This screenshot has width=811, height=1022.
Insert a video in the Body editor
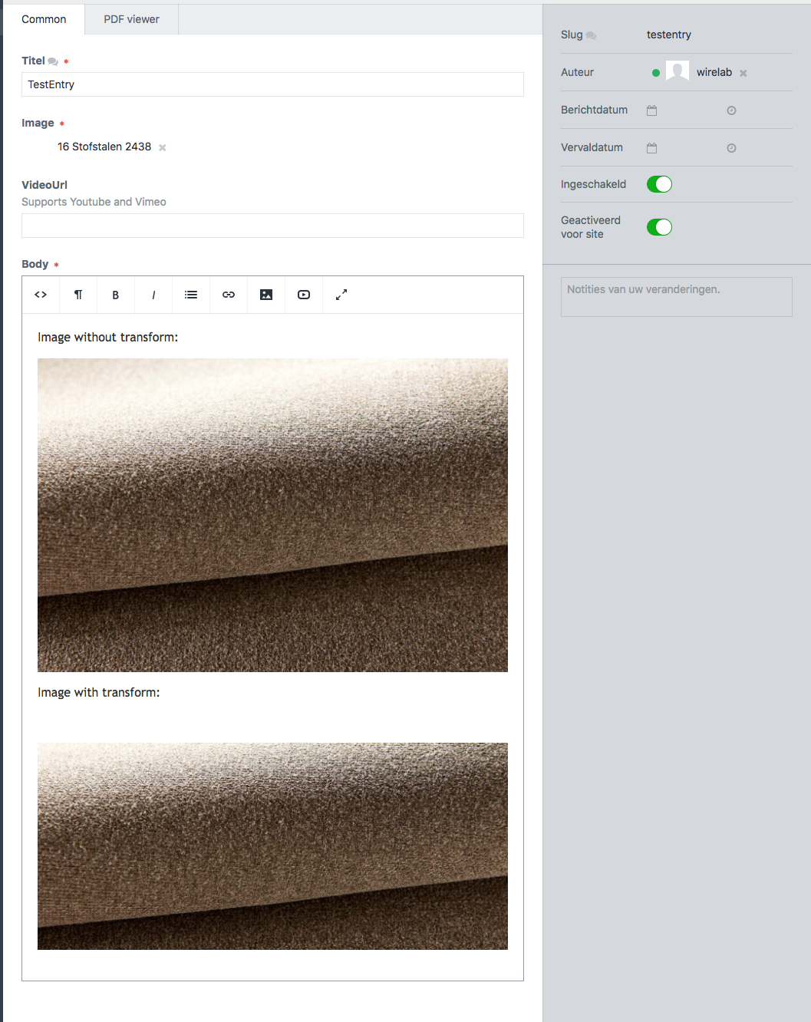point(303,295)
